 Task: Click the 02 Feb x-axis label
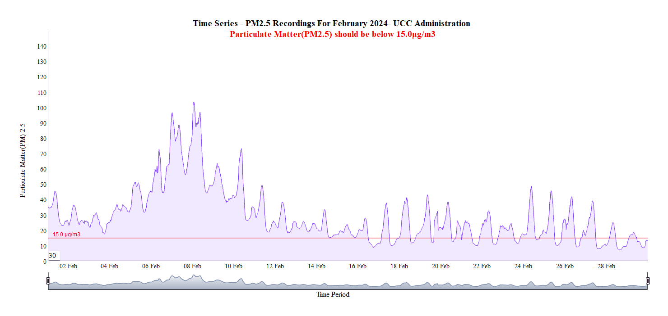(69, 266)
